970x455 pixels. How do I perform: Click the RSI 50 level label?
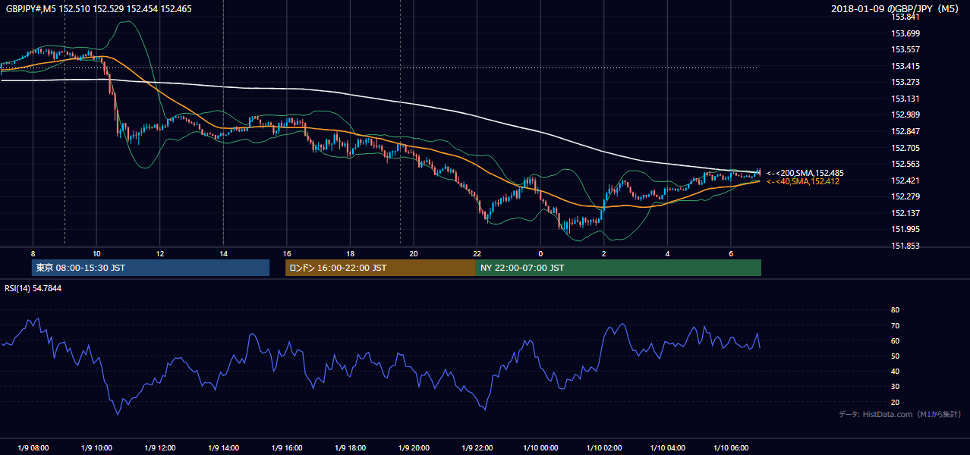pyautogui.click(x=895, y=356)
